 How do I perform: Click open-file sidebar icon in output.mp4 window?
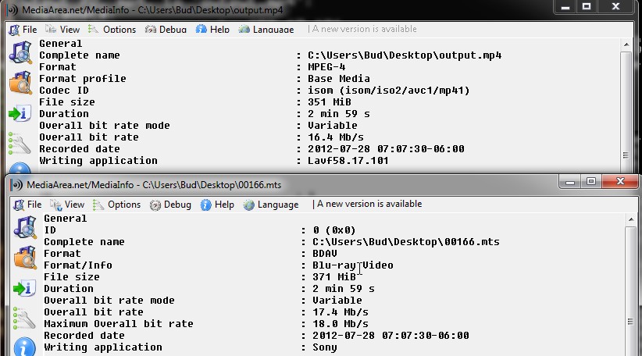click(20, 53)
